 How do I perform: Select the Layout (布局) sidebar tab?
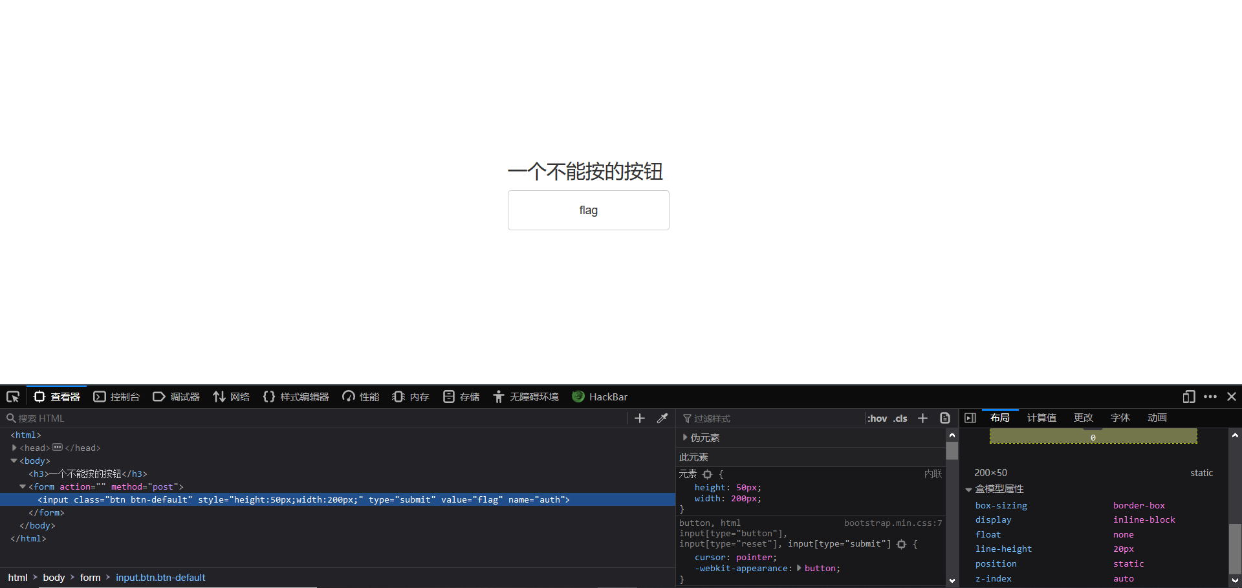point(1000,418)
